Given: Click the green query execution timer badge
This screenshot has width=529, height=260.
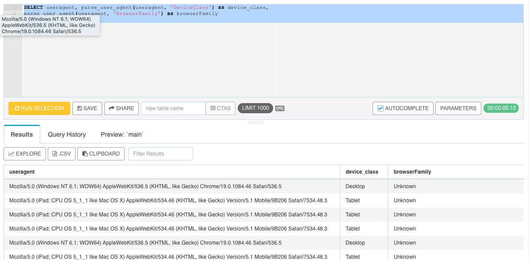Looking at the screenshot, I should [501, 108].
